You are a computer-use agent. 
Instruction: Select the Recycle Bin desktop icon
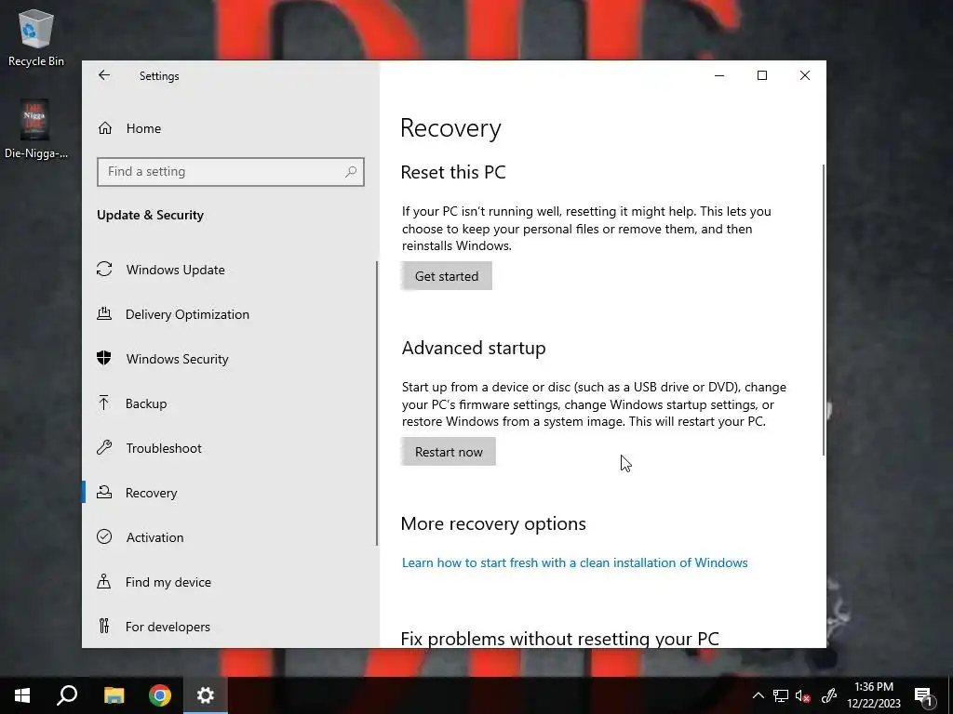click(x=36, y=37)
